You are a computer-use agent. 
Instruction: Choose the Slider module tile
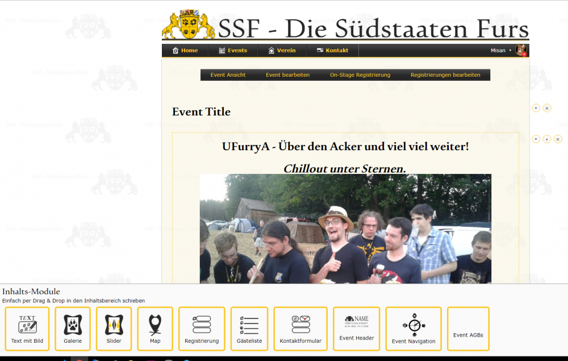point(114,329)
